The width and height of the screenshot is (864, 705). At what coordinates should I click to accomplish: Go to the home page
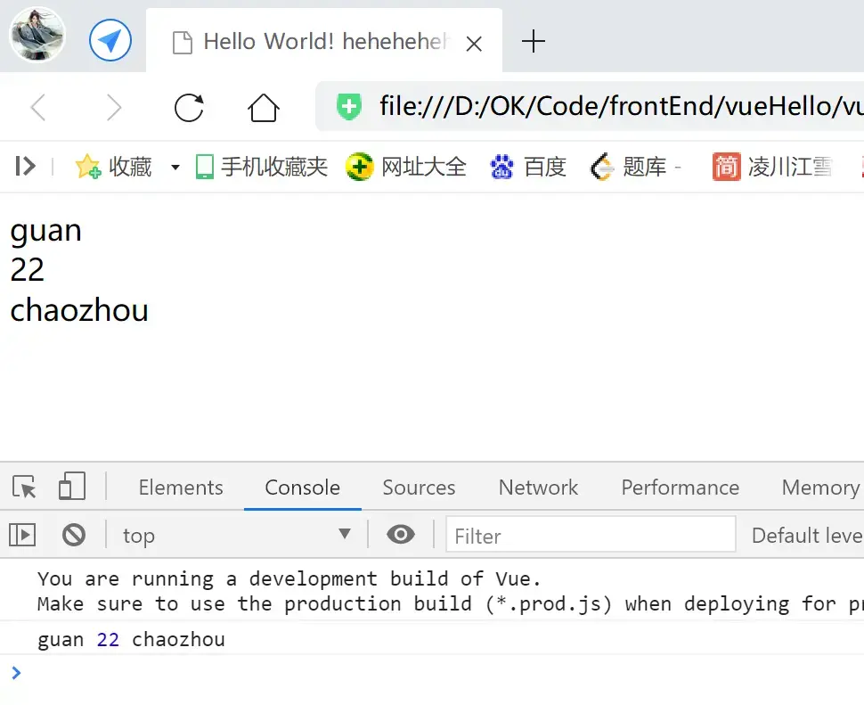tap(264, 107)
